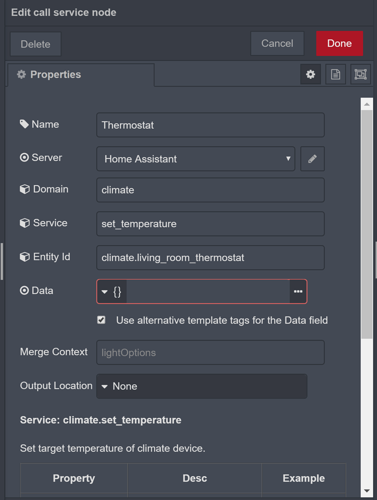Focus the Merge Context field

(x=210, y=352)
